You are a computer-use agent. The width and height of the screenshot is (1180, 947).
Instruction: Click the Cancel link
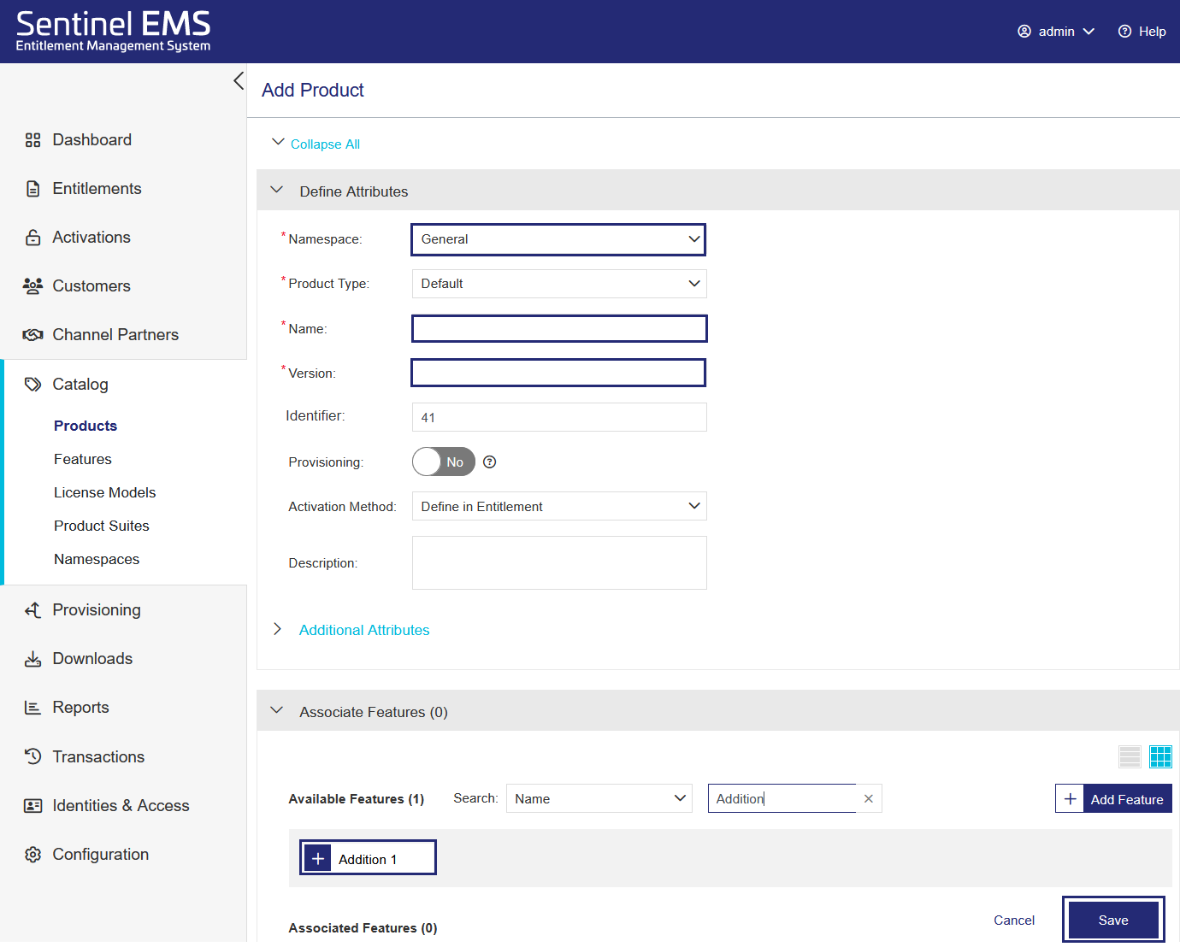pyautogui.click(x=1013, y=921)
